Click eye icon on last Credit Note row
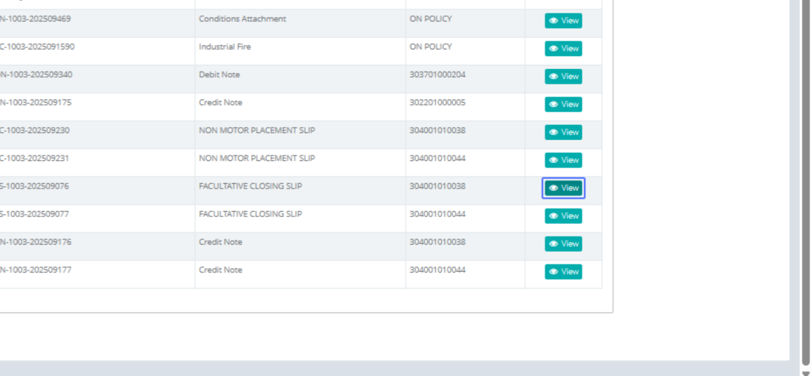Image resolution: width=812 pixels, height=376 pixels. click(554, 272)
